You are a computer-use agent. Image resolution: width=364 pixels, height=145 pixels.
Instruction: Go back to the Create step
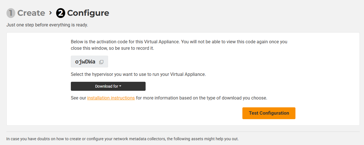(31, 13)
